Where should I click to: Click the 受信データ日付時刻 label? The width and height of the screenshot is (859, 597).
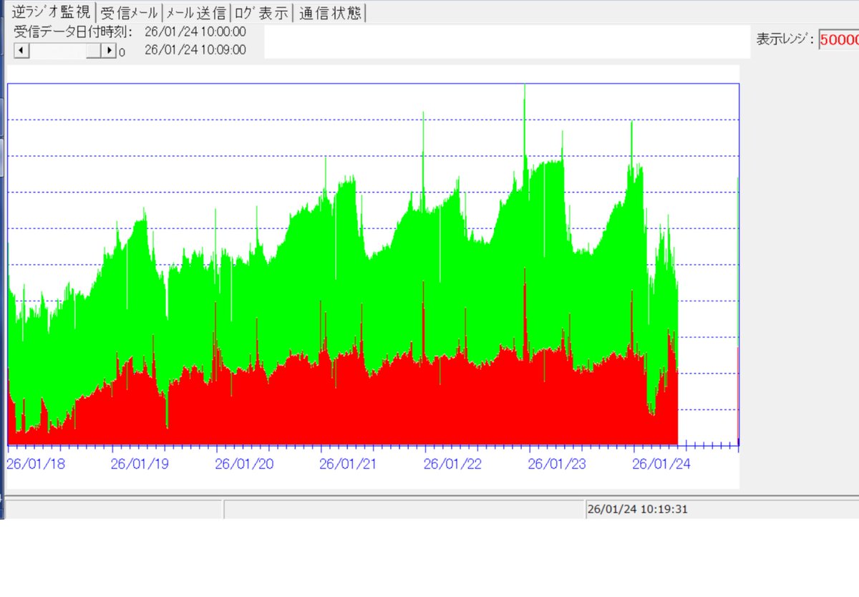[x=73, y=31]
